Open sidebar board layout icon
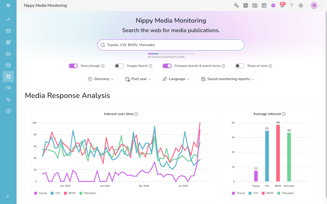The image size is (327, 204). [x=8, y=31]
